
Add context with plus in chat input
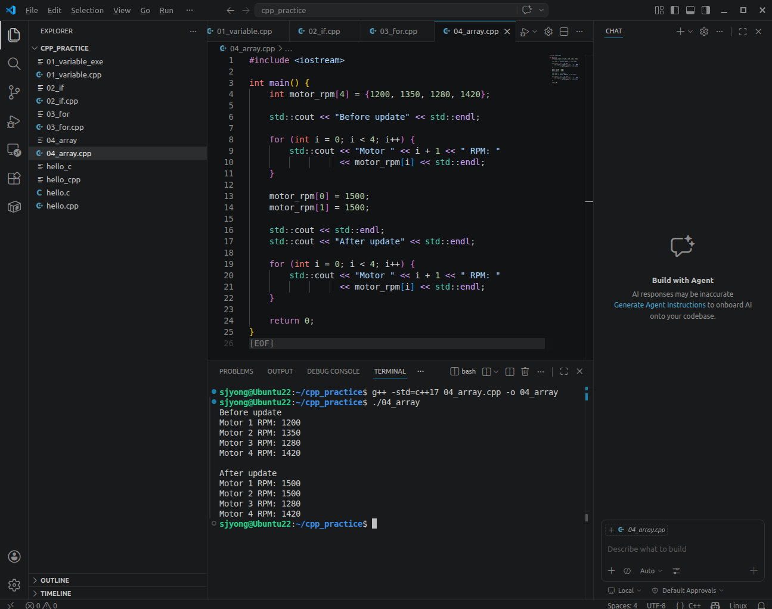tap(611, 571)
